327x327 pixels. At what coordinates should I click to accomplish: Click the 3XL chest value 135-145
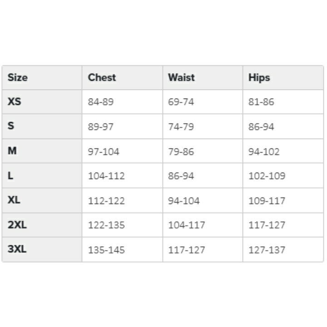pyautogui.click(x=106, y=250)
